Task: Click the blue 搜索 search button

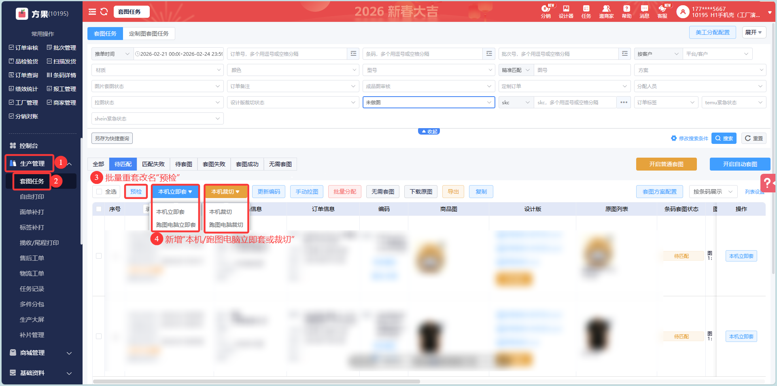Action: click(x=724, y=138)
